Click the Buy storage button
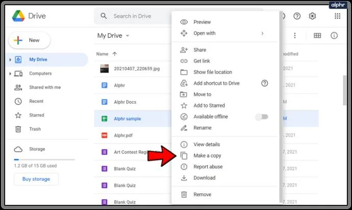Viewport: 352px width, 210px height. [x=36, y=179]
